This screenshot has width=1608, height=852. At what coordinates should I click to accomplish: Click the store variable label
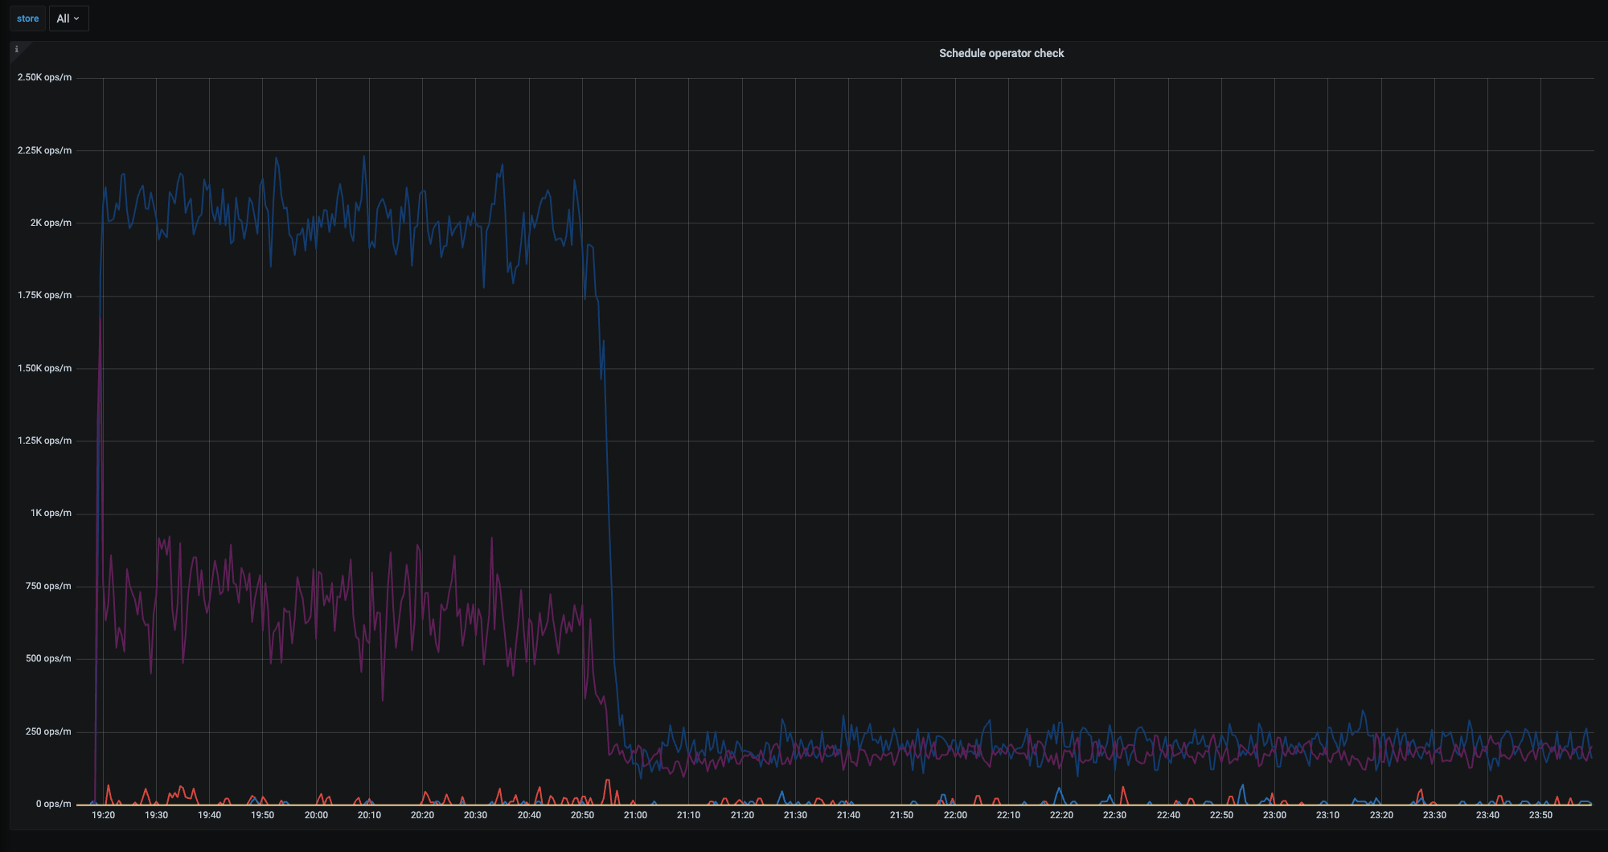[27, 18]
